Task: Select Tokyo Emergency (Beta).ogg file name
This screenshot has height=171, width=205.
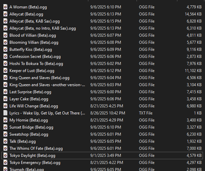Action: [35, 163]
